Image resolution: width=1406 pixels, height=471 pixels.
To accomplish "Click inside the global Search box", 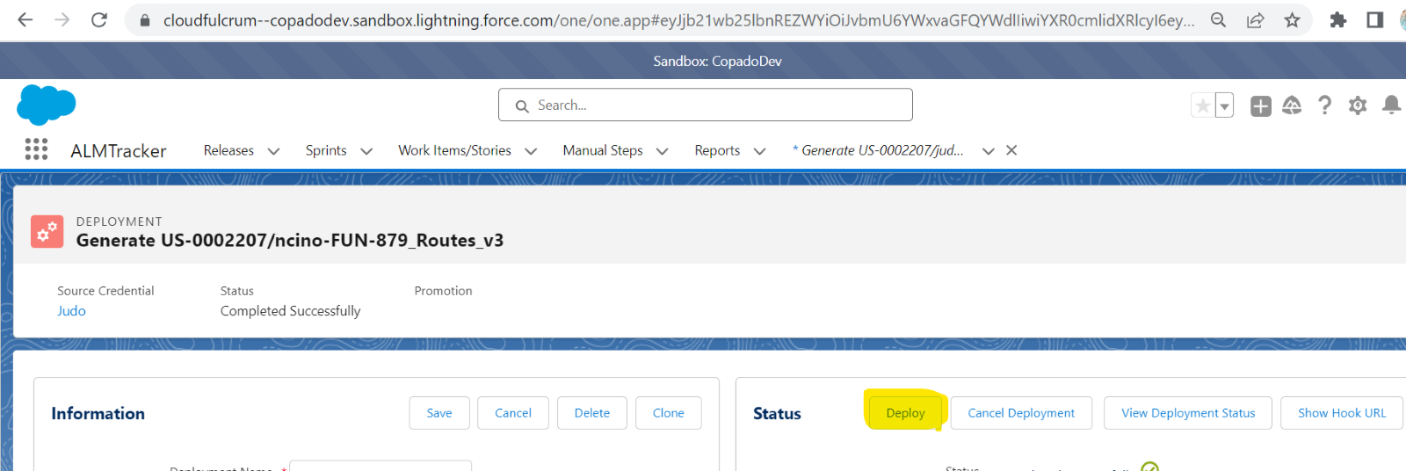I will [705, 105].
